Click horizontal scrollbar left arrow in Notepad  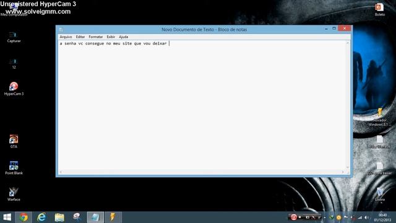click(x=61, y=172)
